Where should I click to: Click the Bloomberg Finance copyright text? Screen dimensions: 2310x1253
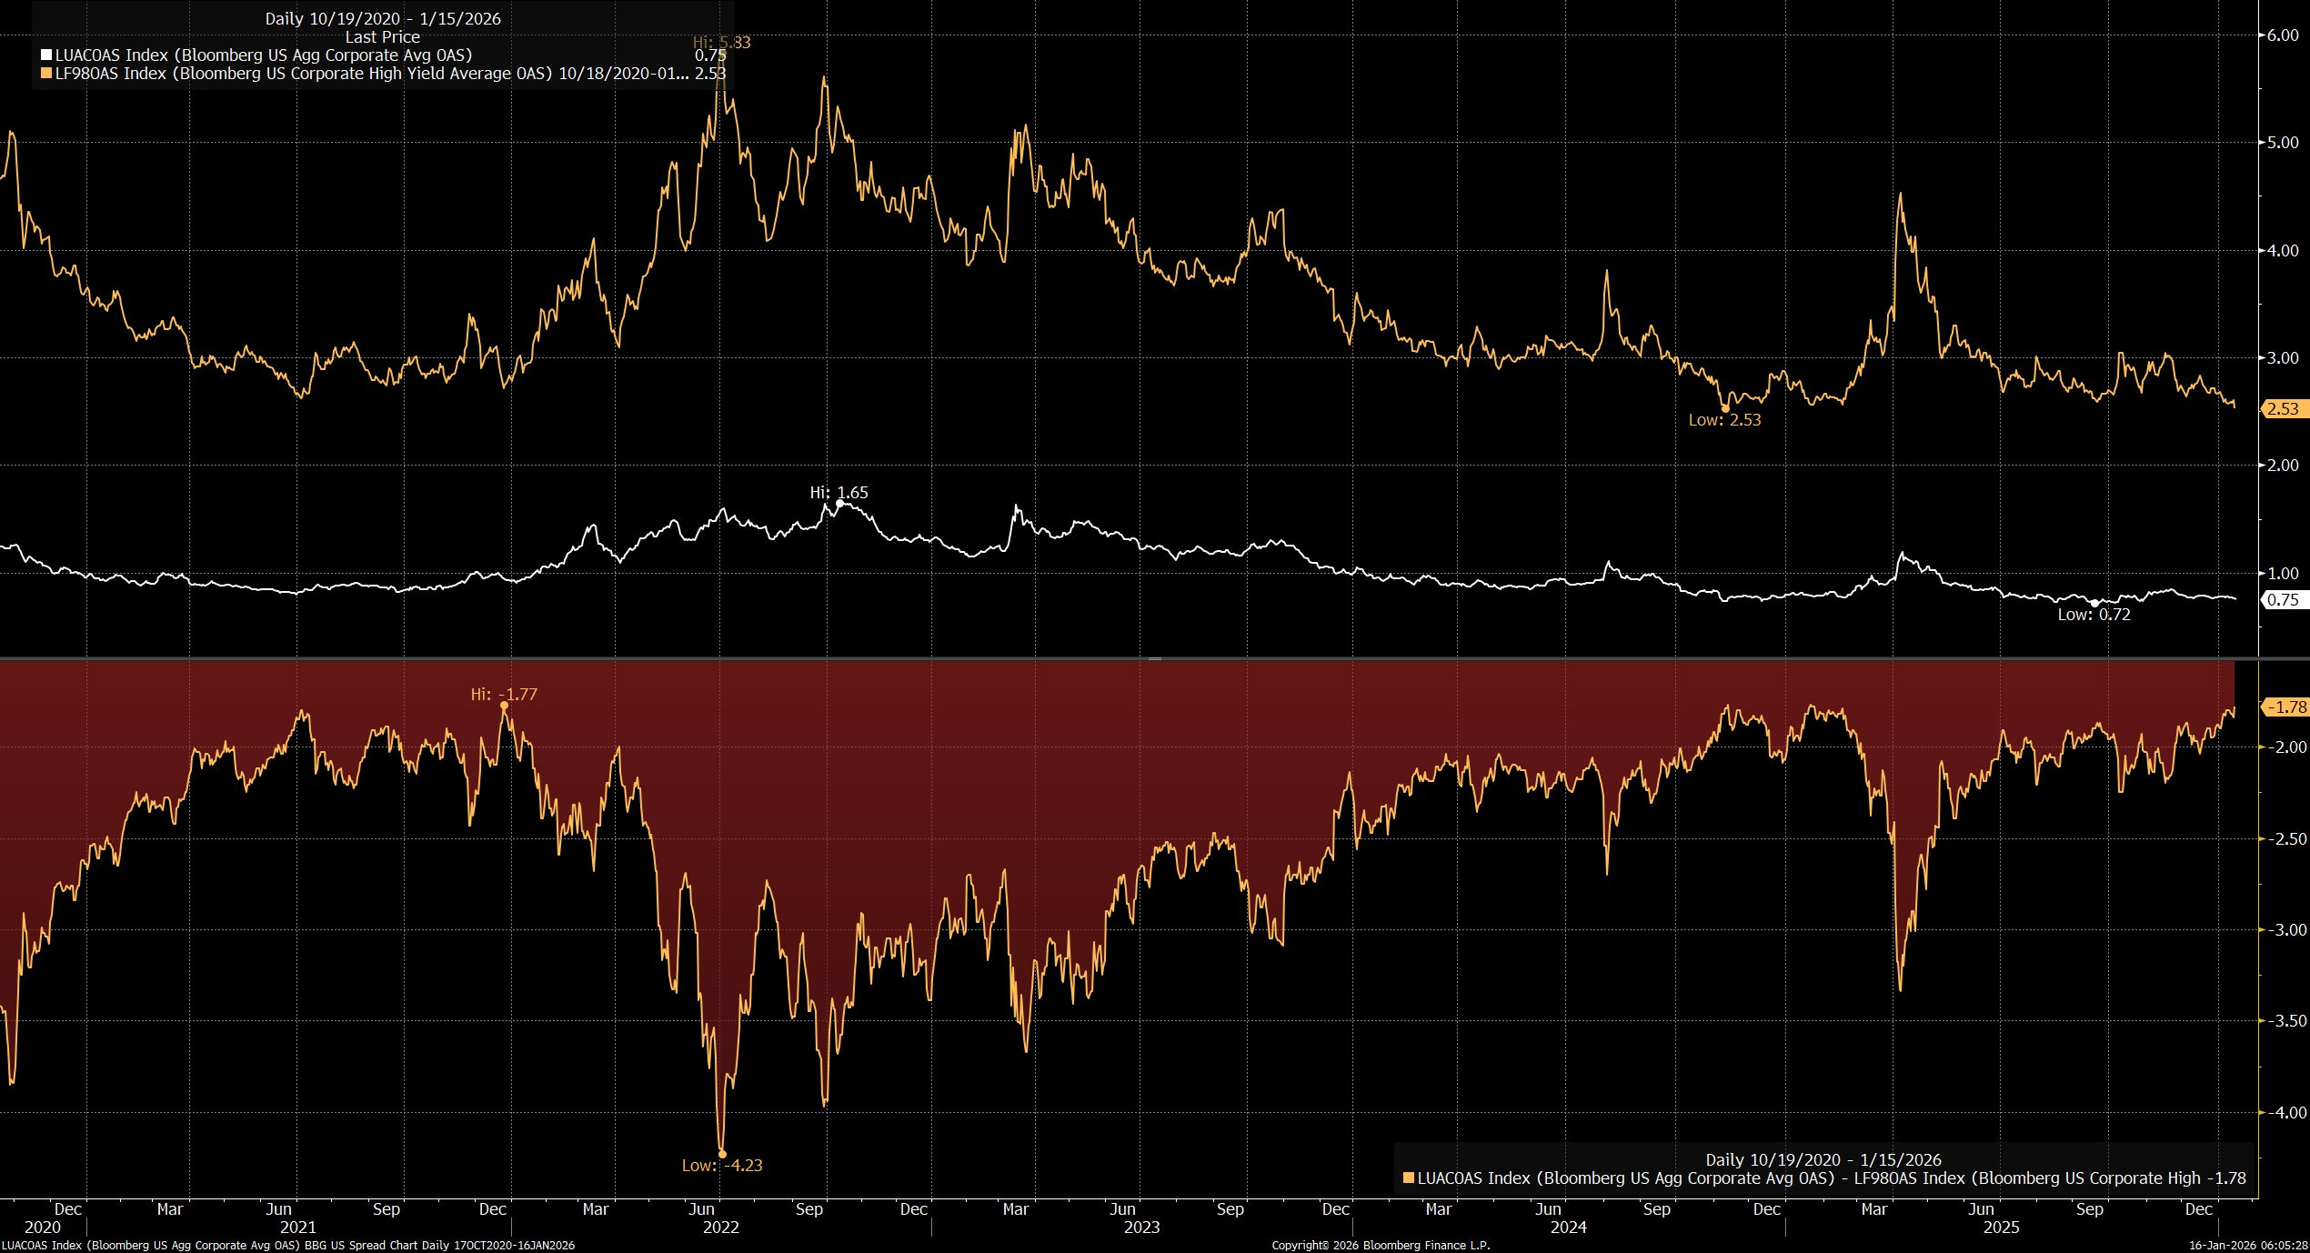point(1380,1246)
